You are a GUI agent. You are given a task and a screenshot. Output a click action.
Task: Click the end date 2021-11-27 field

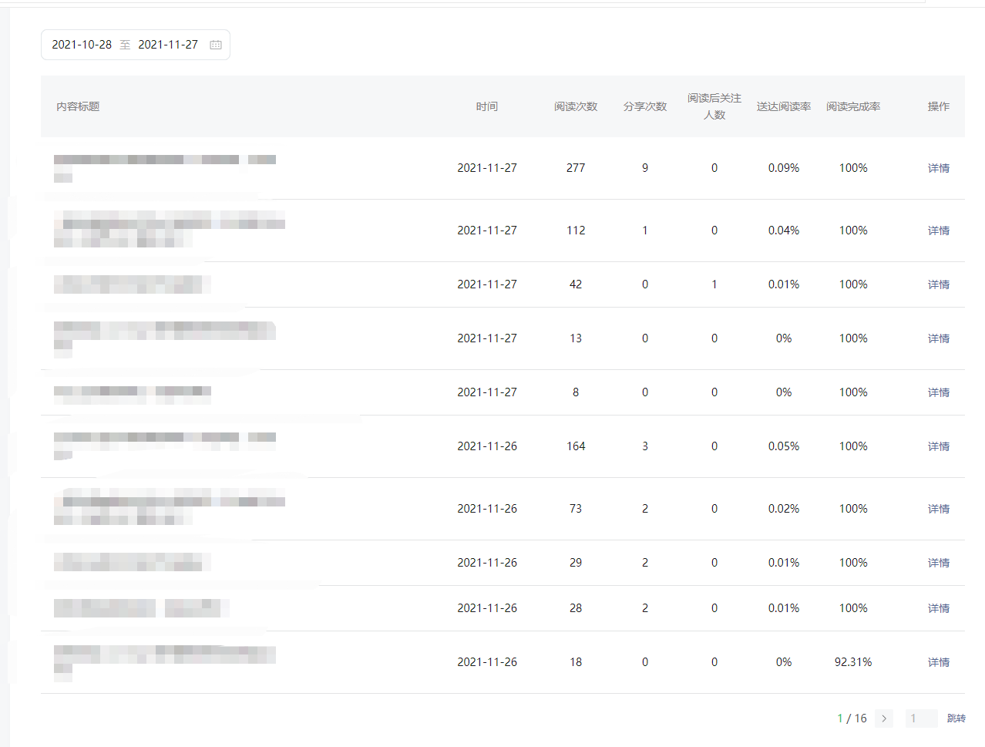coord(168,45)
